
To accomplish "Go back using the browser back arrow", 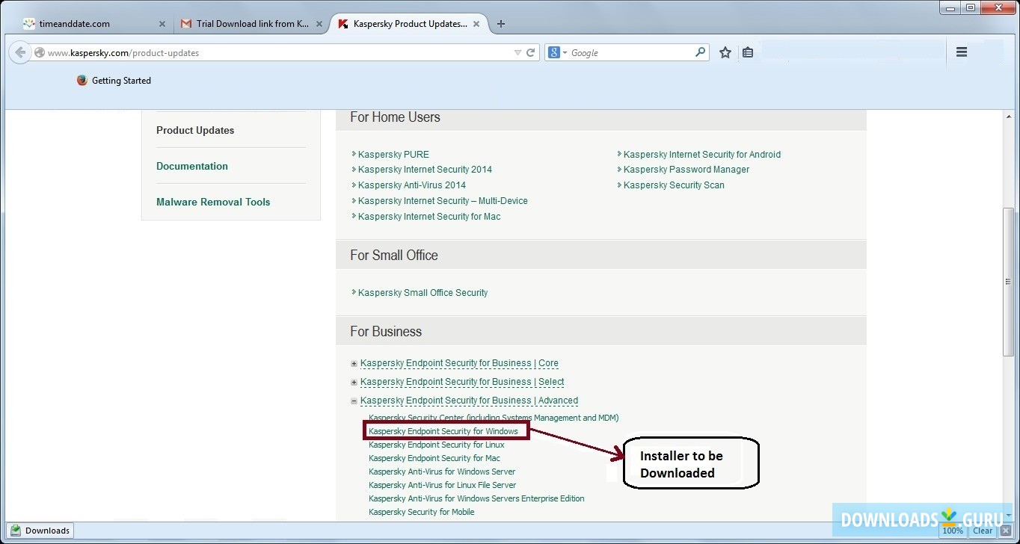I will tap(20, 52).
